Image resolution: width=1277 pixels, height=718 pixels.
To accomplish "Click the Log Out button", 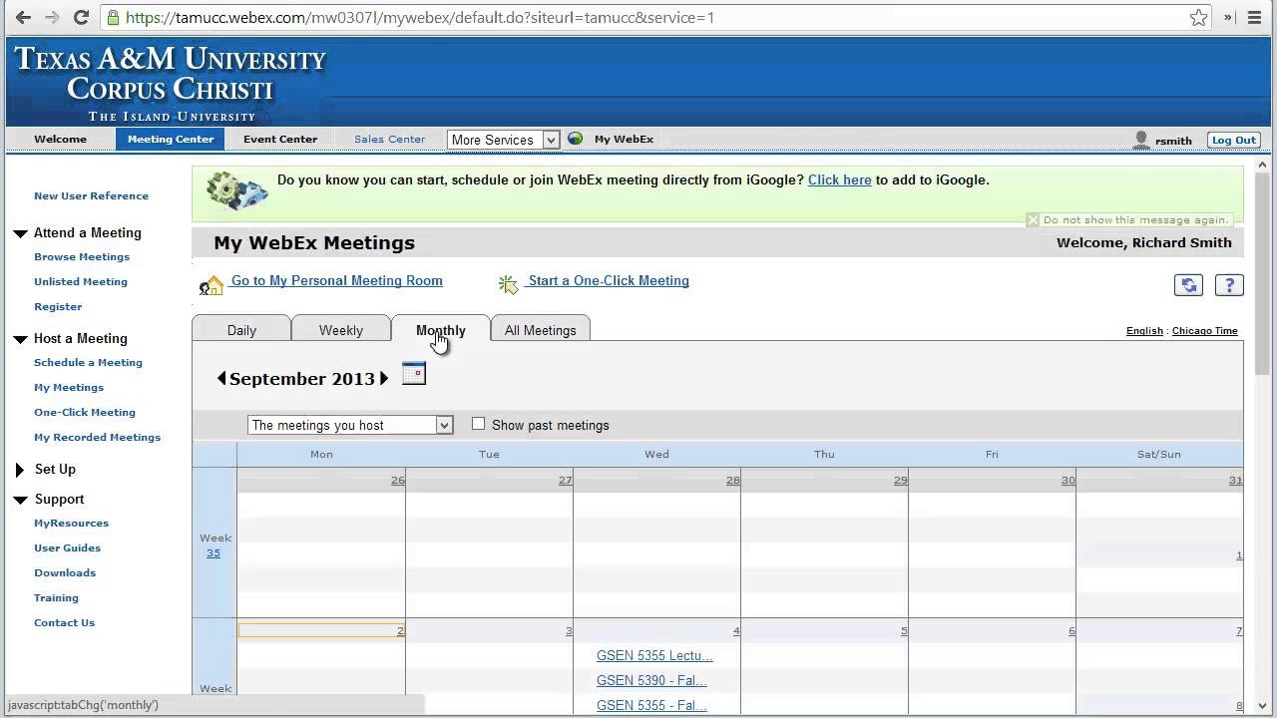I will point(1233,140).
